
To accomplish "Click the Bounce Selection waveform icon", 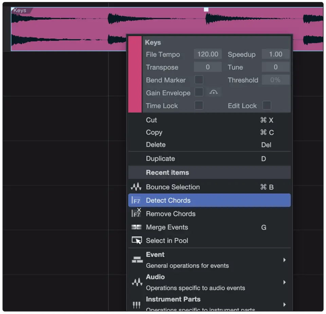I will point(136,187).
